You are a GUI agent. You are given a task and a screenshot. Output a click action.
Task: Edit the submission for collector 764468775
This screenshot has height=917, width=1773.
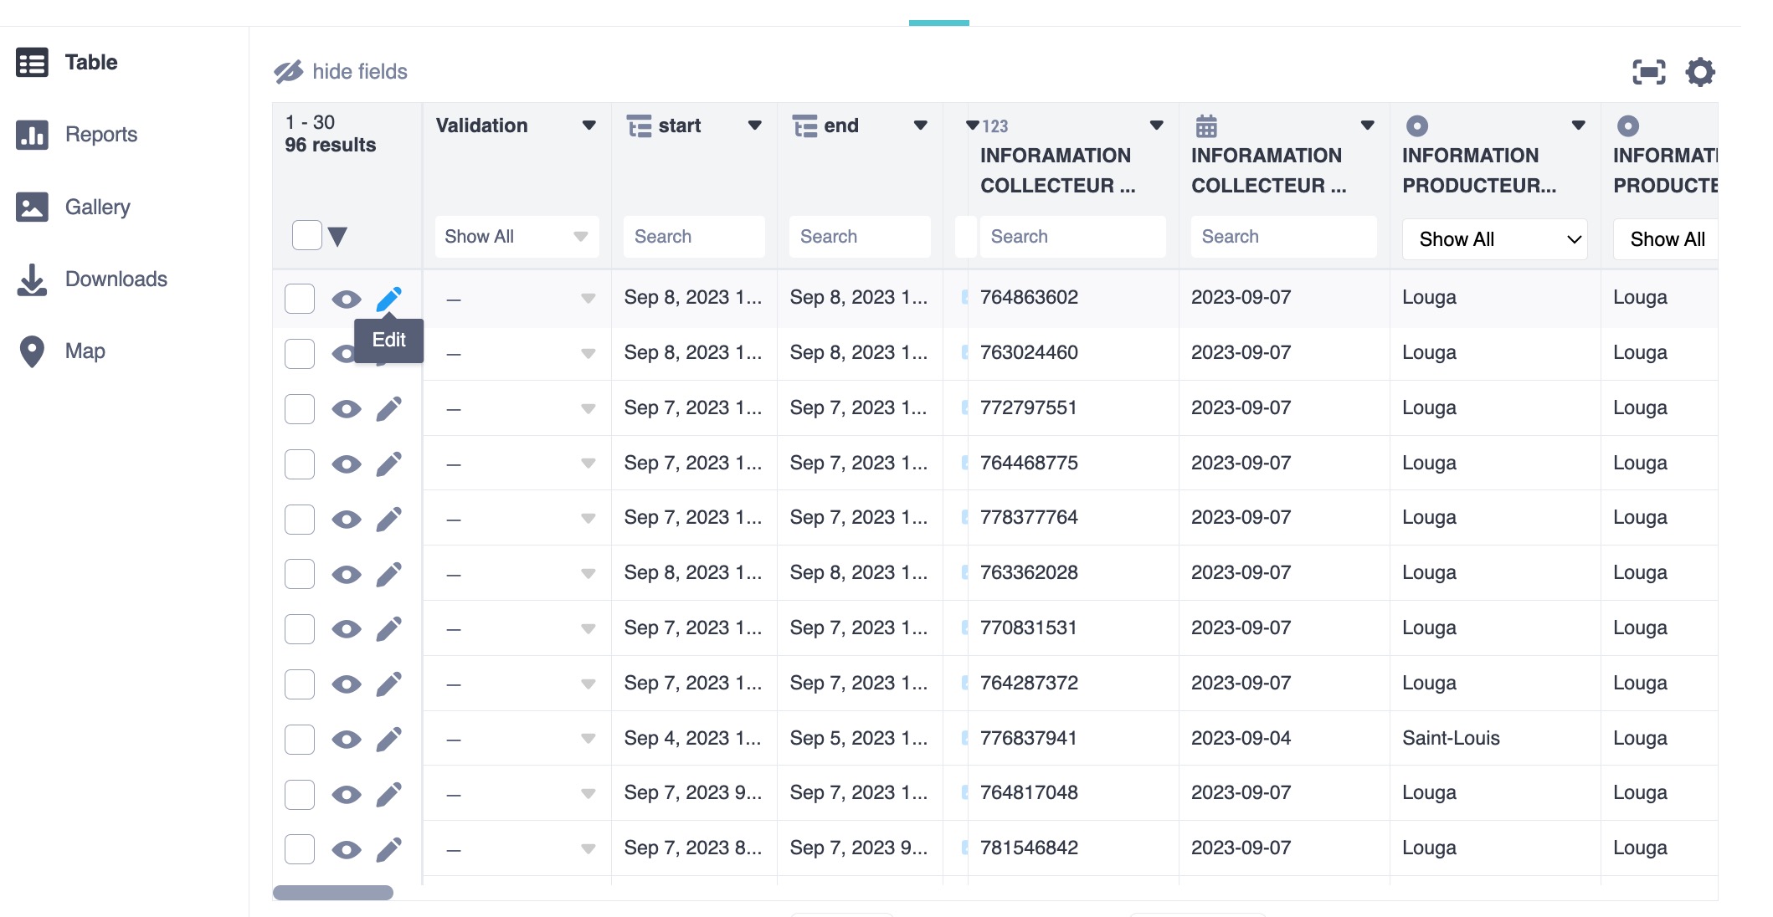(x=388, y=464)
